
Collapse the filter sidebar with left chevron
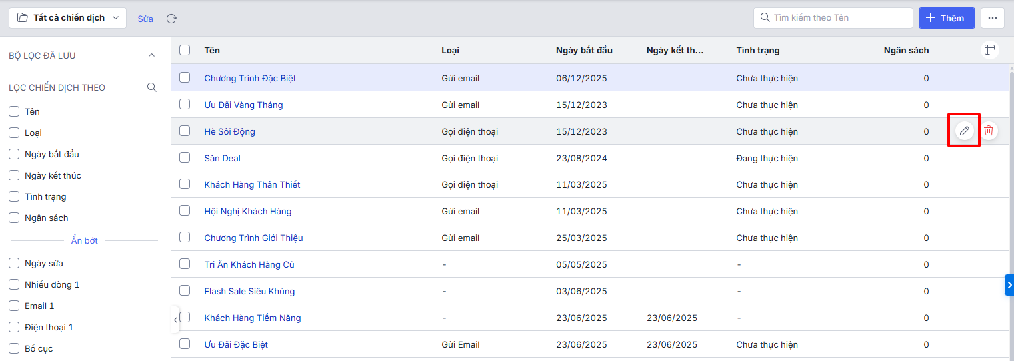tap(175, 320)
